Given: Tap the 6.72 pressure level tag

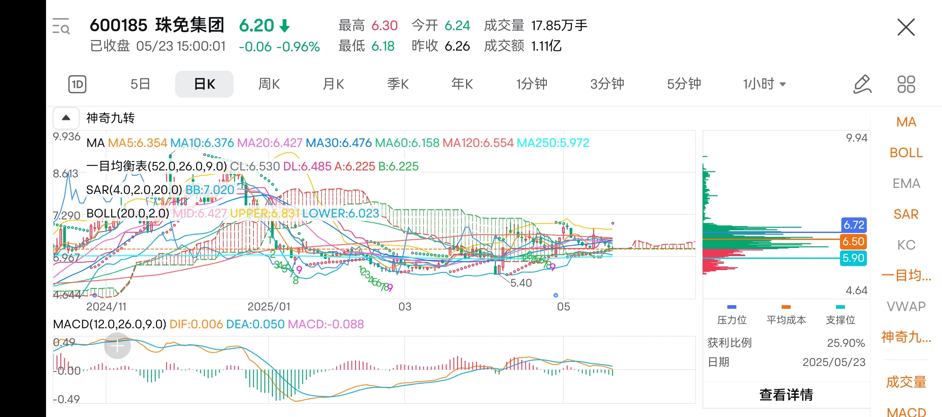Looking at the screenshot, I should pyautogui.click(x=854, y=225).
